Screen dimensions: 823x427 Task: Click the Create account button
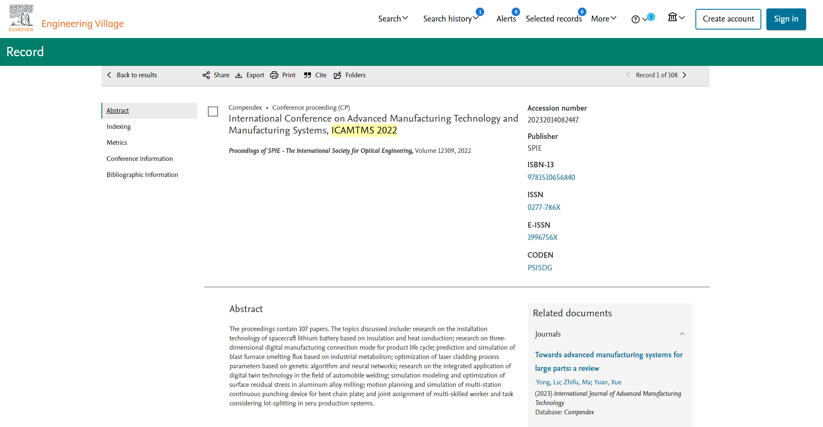(x=728, y=19)
